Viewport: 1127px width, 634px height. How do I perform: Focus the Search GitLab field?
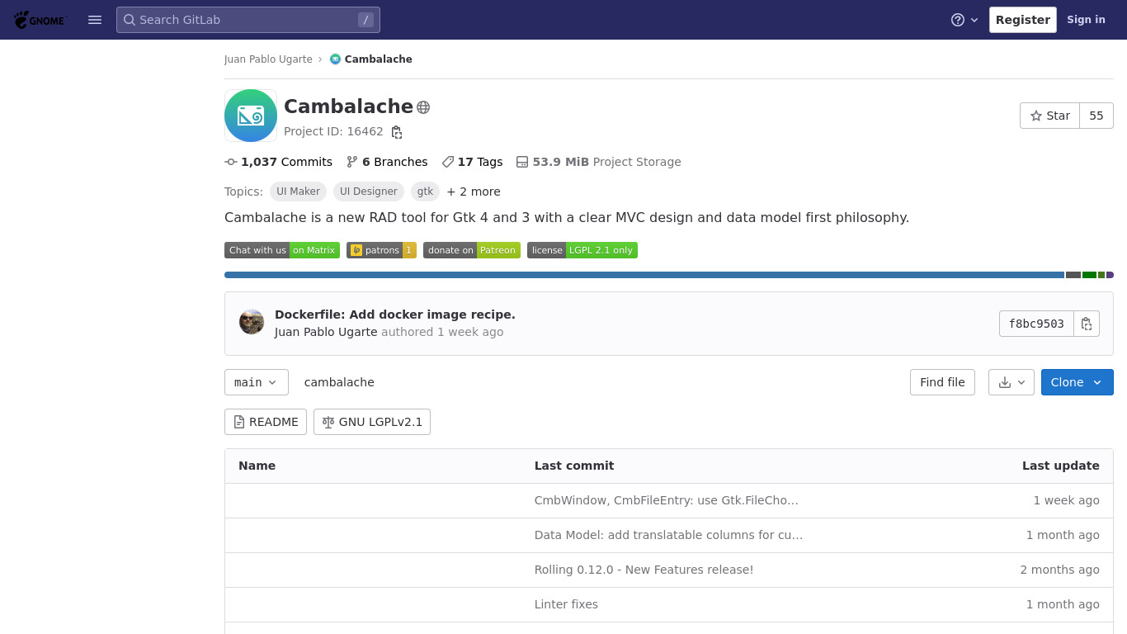pos(248,20)
